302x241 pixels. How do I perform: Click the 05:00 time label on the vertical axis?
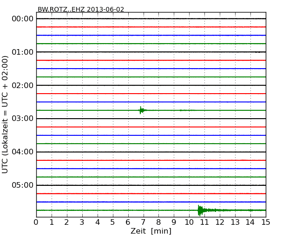tap(23, 185)
